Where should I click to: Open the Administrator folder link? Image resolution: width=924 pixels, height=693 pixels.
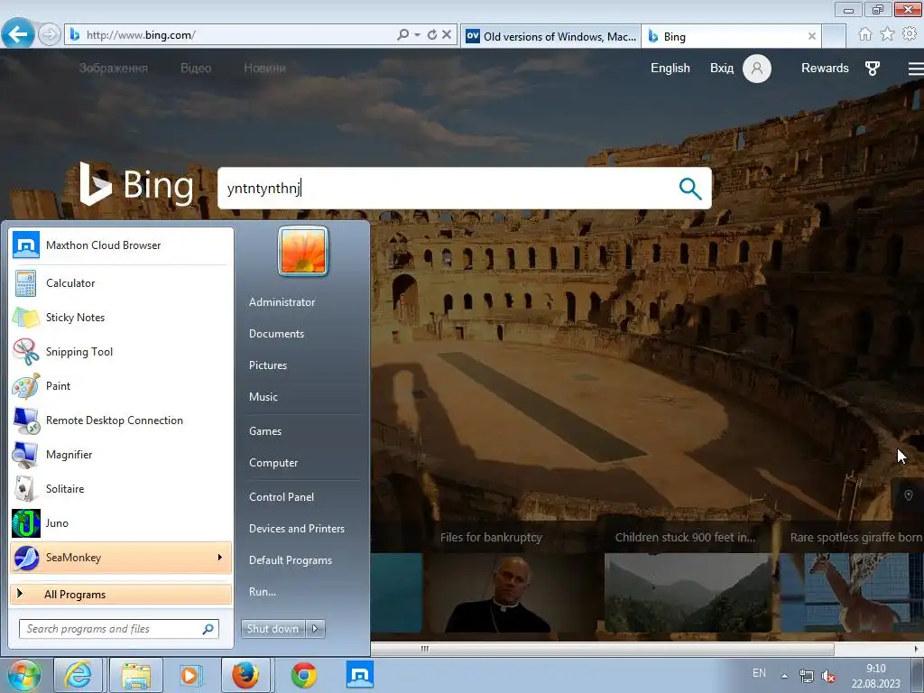click(282, 302)
